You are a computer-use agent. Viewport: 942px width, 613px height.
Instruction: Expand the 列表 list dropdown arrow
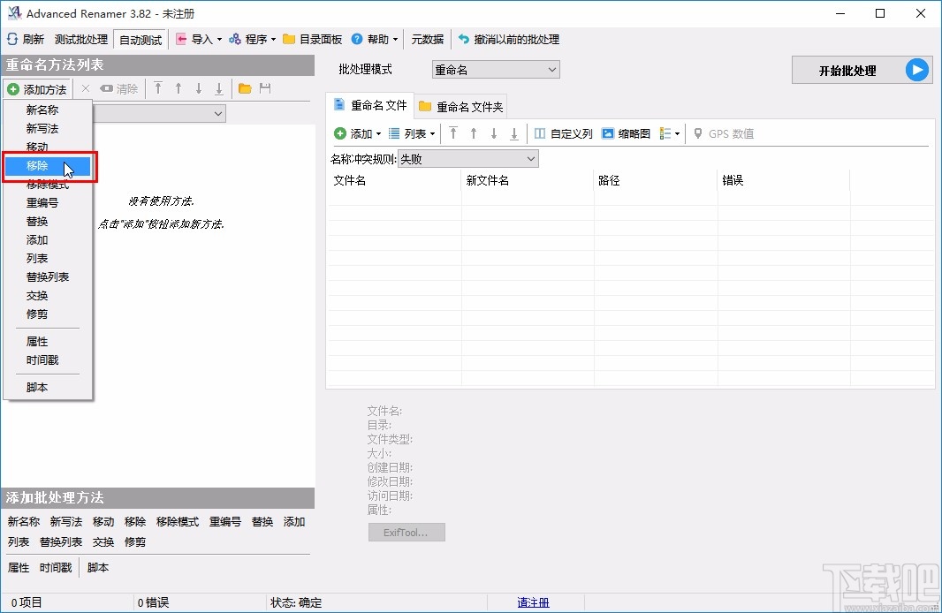430,132
